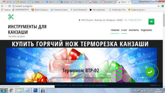Viewport: 165px width, 93px height.
Task: Click the green phone callback widget
Action: pos(150,72)
